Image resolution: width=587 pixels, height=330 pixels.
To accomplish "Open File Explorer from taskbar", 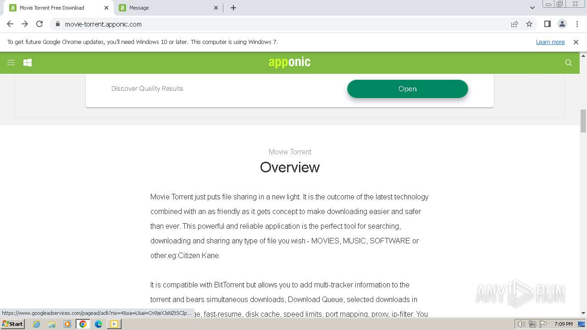I will point(52,324).
